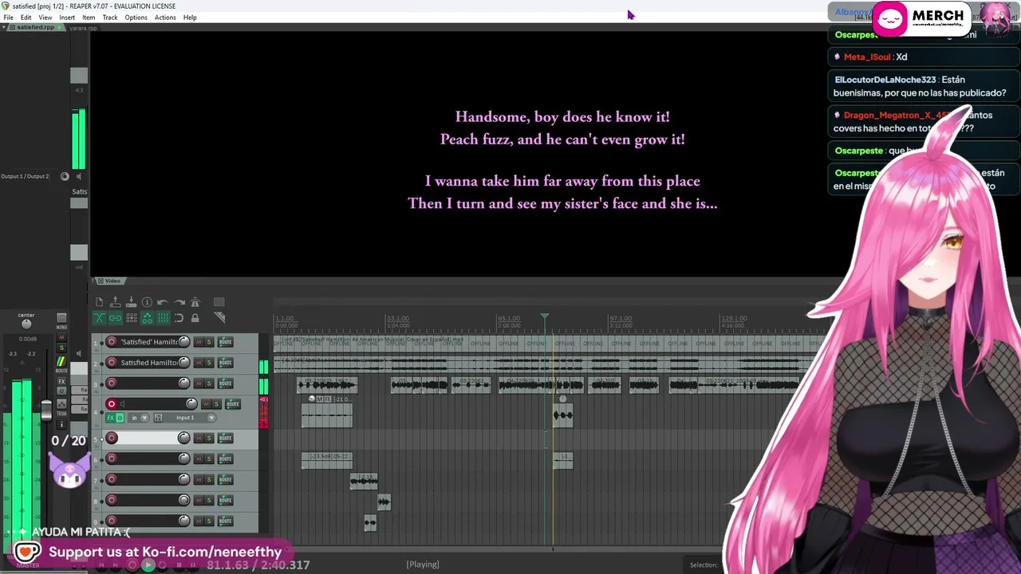The image size is (1021, 574).
Task: Mute the master track
Action: (x=61, y=339)
